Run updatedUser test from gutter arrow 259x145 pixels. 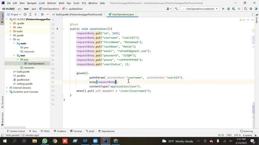click(x=57, y=29)
